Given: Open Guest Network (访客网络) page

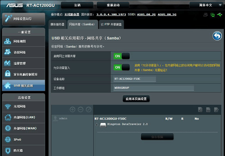Looking at the screenshot, I should click(24, 52).
